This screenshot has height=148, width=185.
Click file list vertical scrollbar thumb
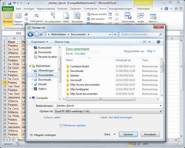pos(162,67)
